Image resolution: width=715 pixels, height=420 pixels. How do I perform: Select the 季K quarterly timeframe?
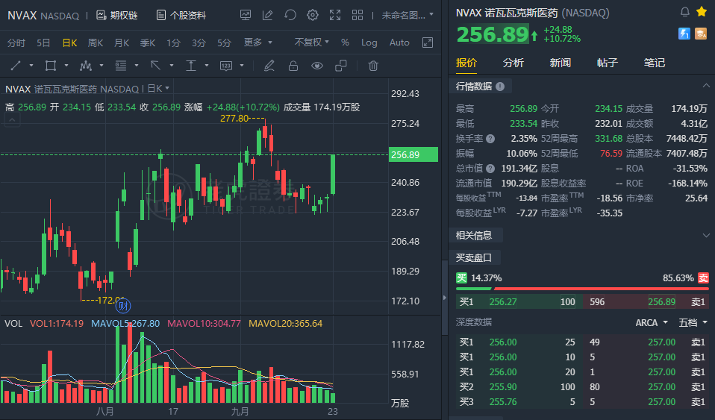pyautogui.click(x=147, y=43)
